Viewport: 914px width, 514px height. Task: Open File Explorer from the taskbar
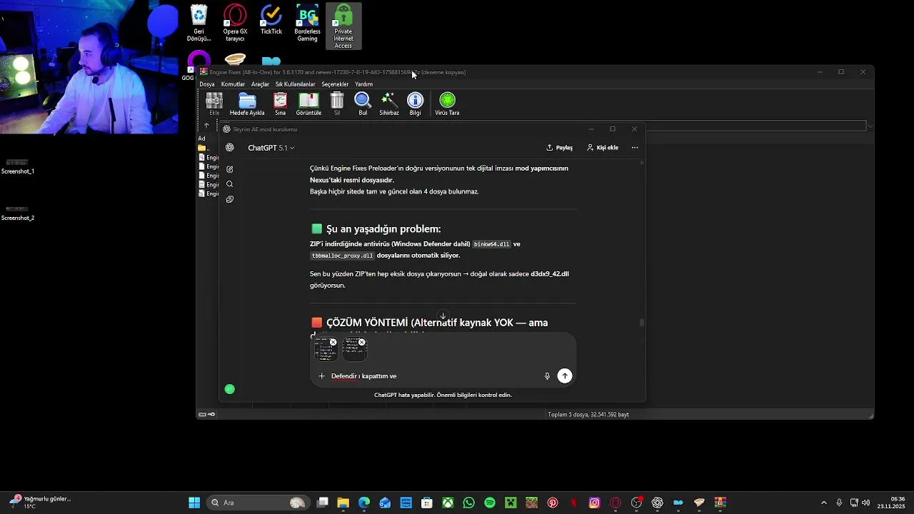click(343, 503)
